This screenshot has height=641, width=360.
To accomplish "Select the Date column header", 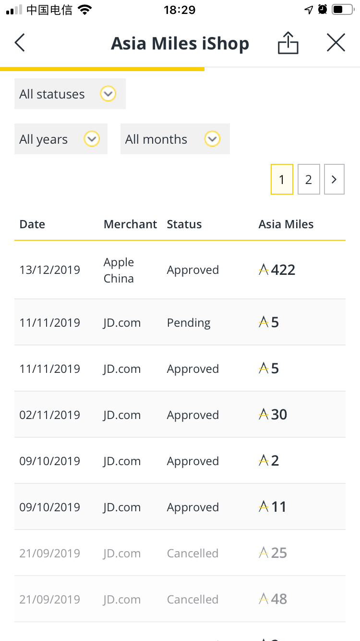I will click(x=32, y=224).
